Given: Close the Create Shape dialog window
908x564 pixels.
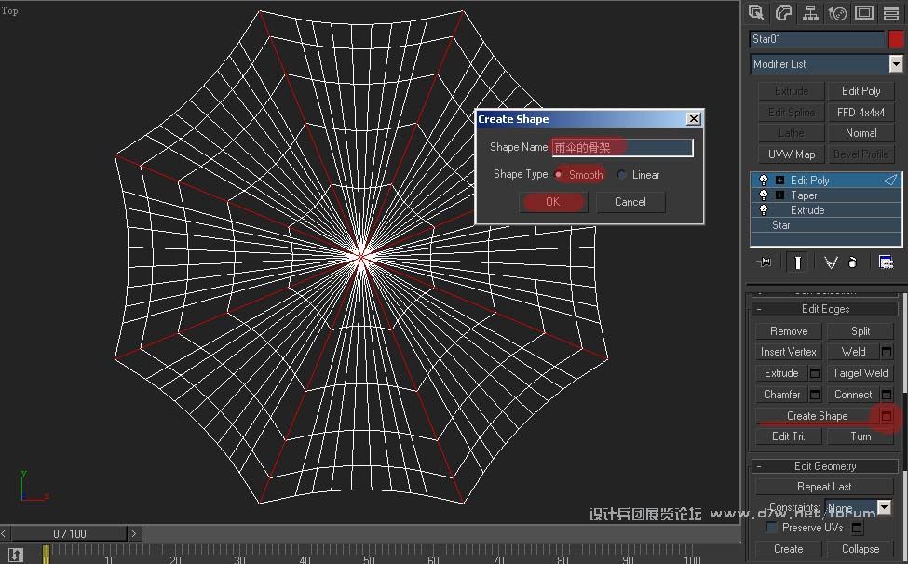Looking at the screenshot, I should [693, 118].
